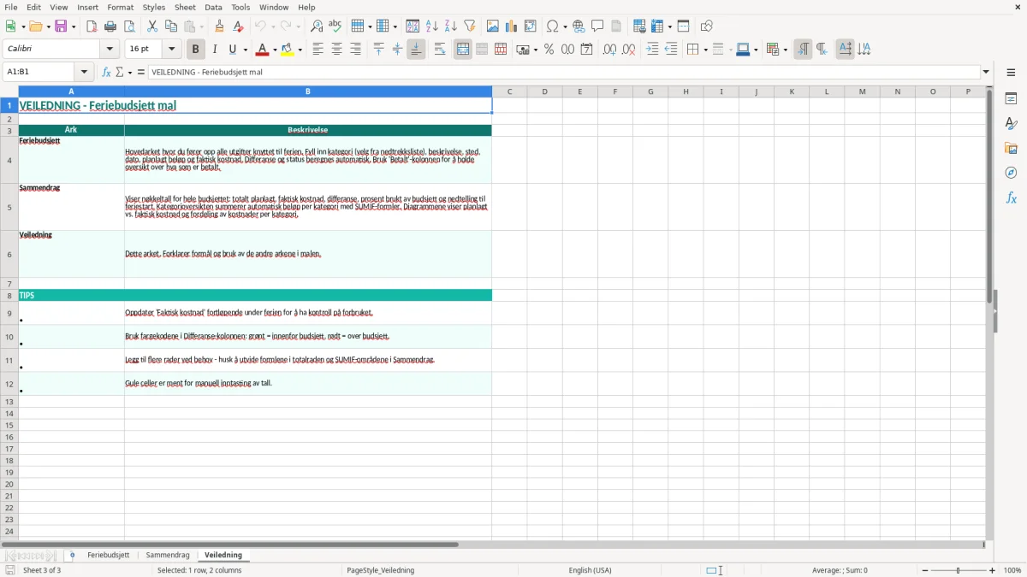
Task: Insert a comment with the speech bubble icon
Action: [x=598, y=26]
